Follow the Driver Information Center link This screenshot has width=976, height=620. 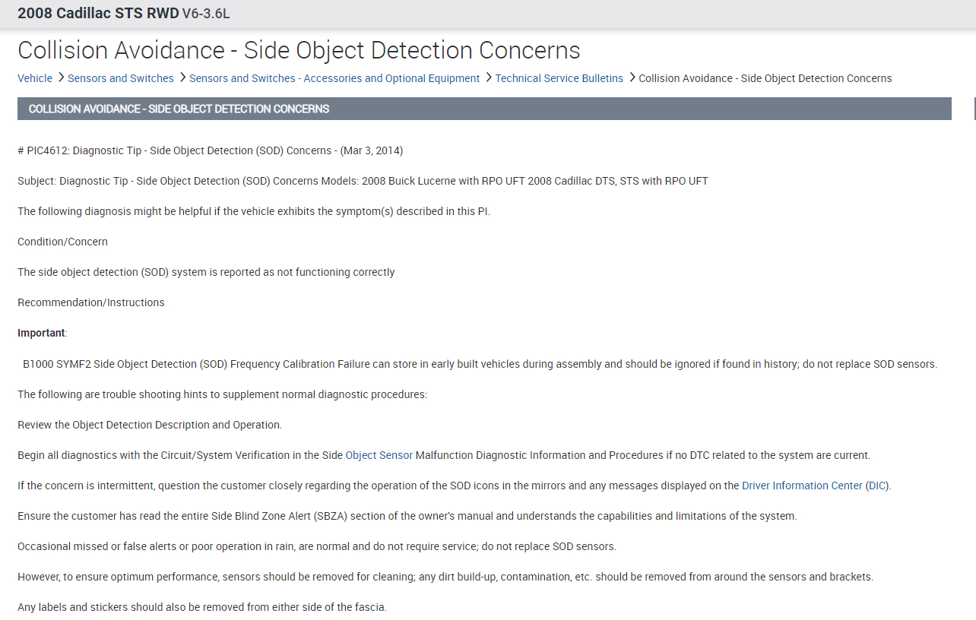coord(802,486)
